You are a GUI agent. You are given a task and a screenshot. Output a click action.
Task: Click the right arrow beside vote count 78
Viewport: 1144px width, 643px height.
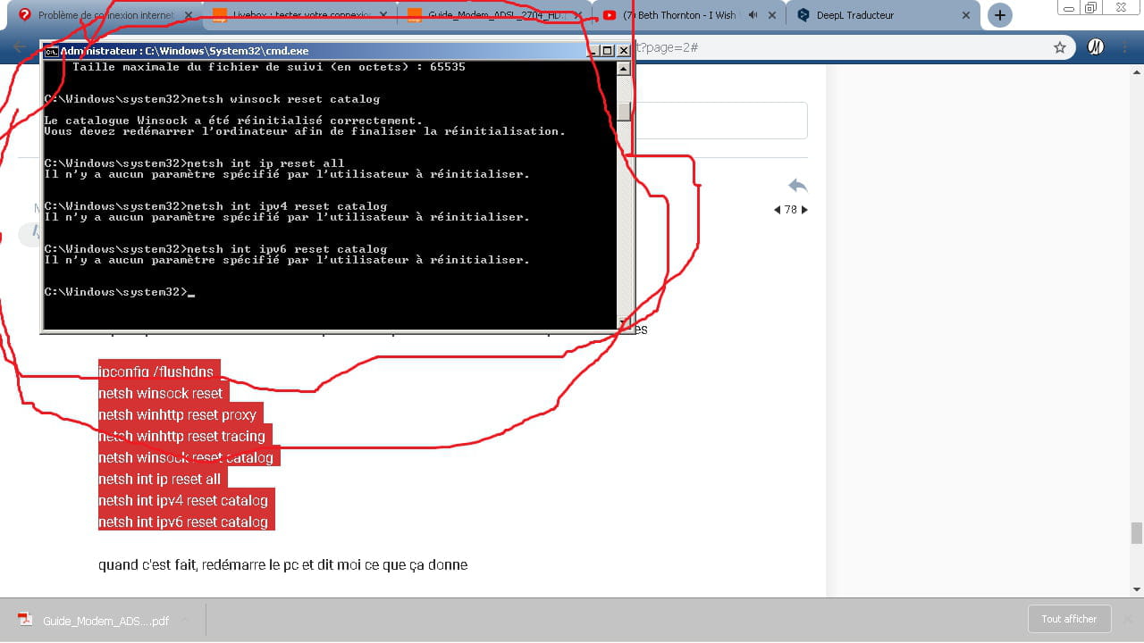pyautogui.click(x=804, y=210)
